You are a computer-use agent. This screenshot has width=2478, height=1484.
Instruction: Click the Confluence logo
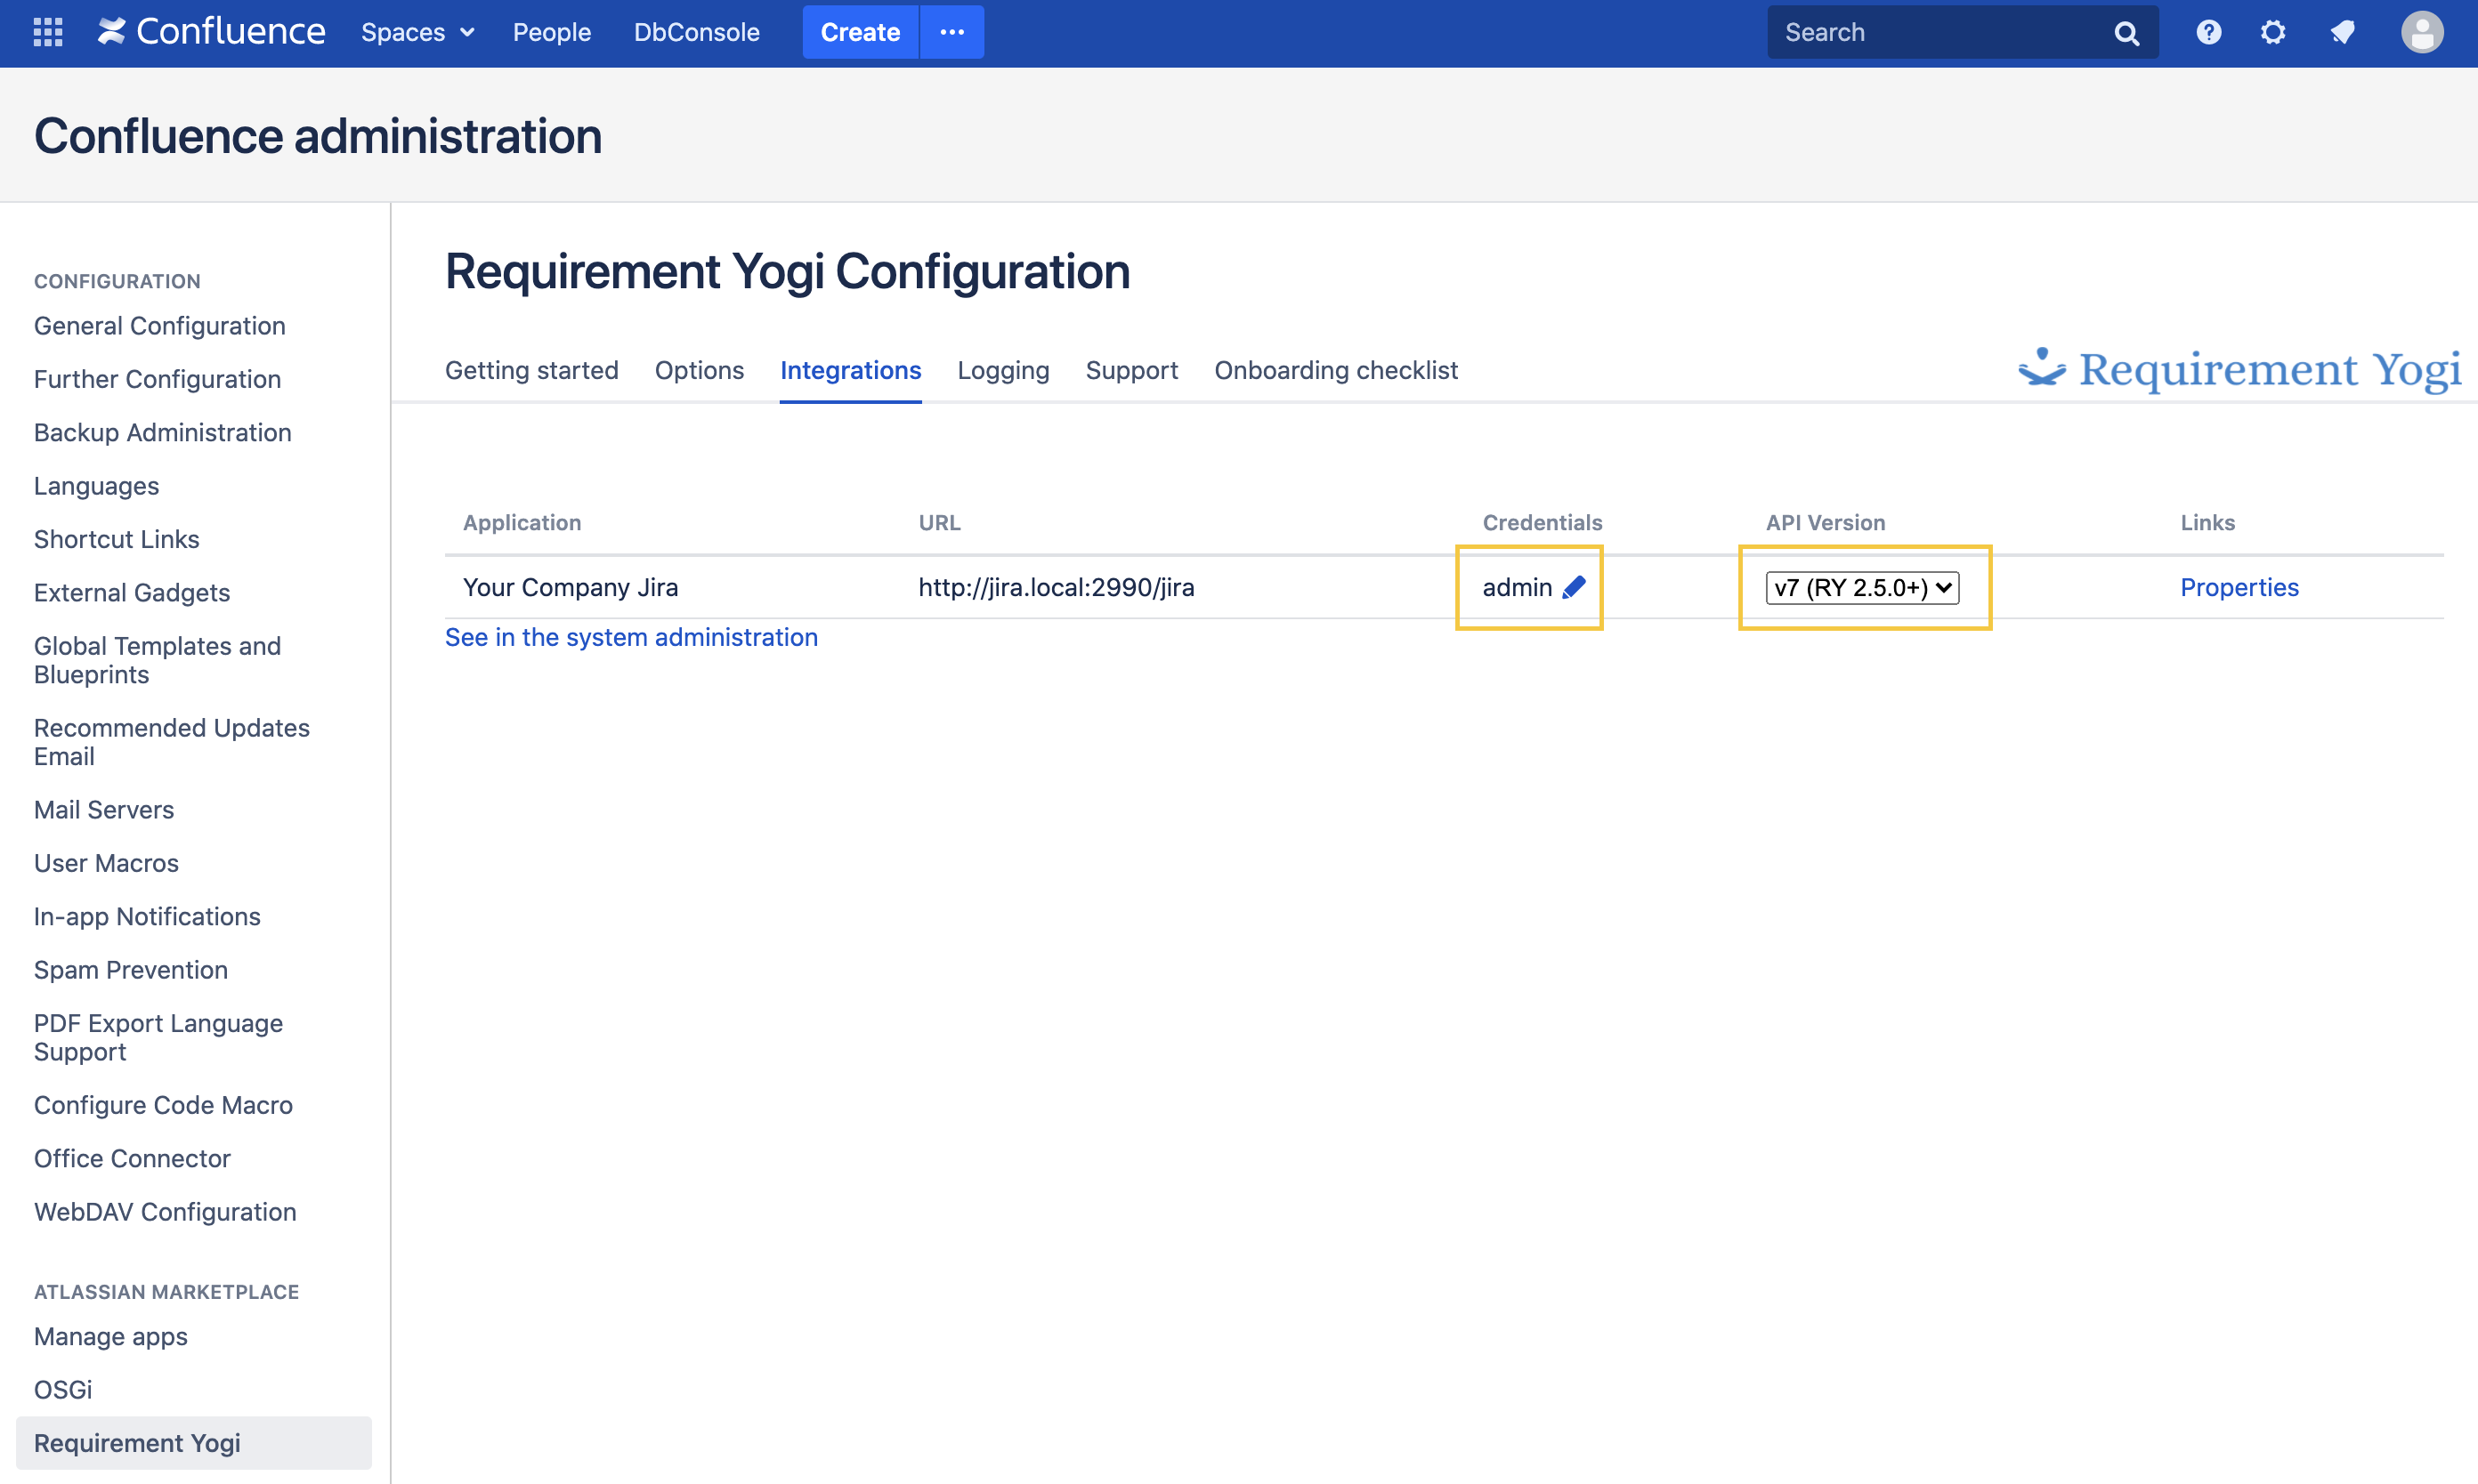coord(211,32)
